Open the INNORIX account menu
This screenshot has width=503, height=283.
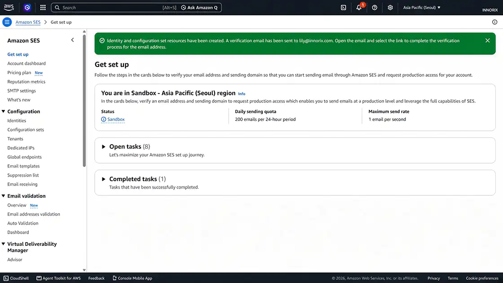[x=490, y=10]
